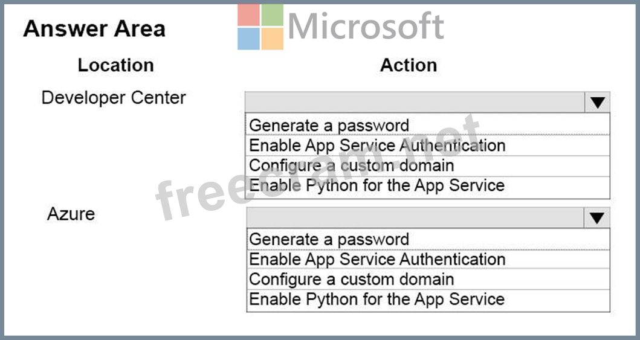This screenshot has width=640, height=340.
Task: Expand the Azure dropdown arrow
Action: coord(597,218)
